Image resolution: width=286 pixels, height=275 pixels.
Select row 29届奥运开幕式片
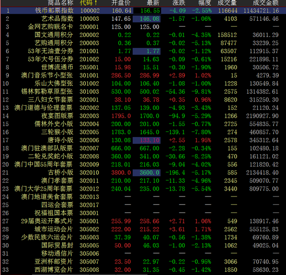(x=143, y=221)
